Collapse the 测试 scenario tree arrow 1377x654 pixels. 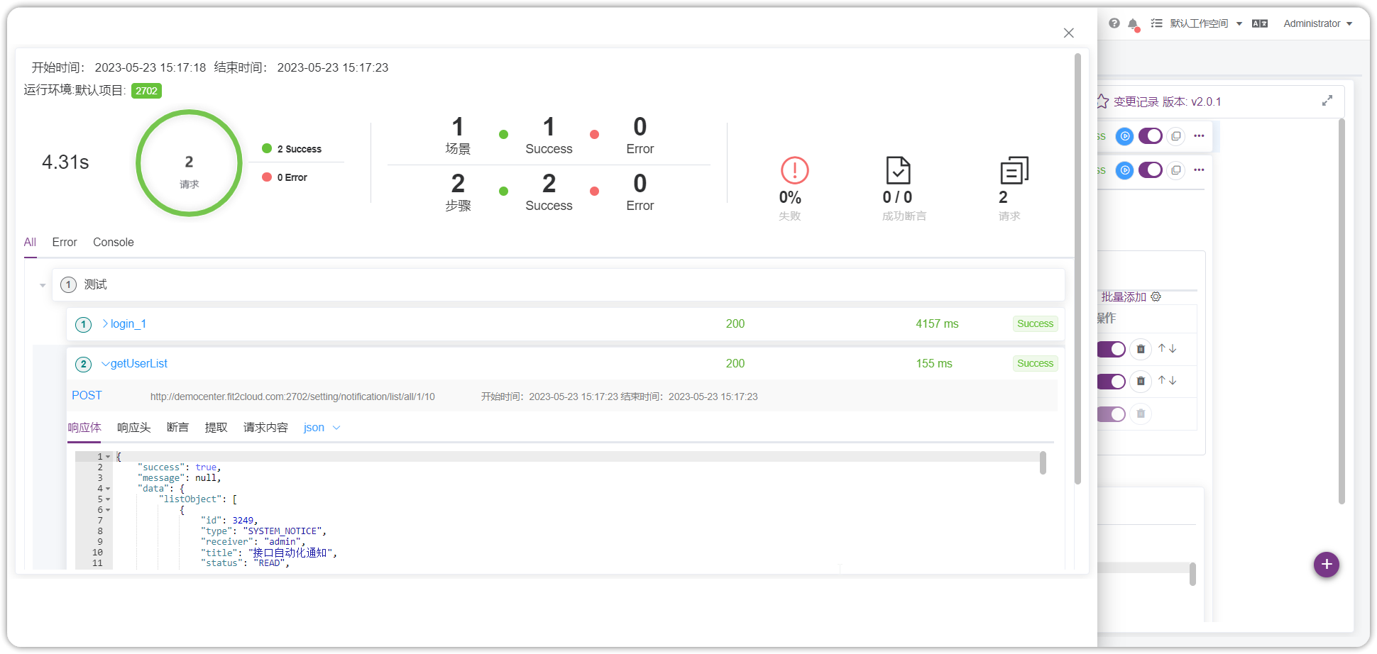point(43,285)
